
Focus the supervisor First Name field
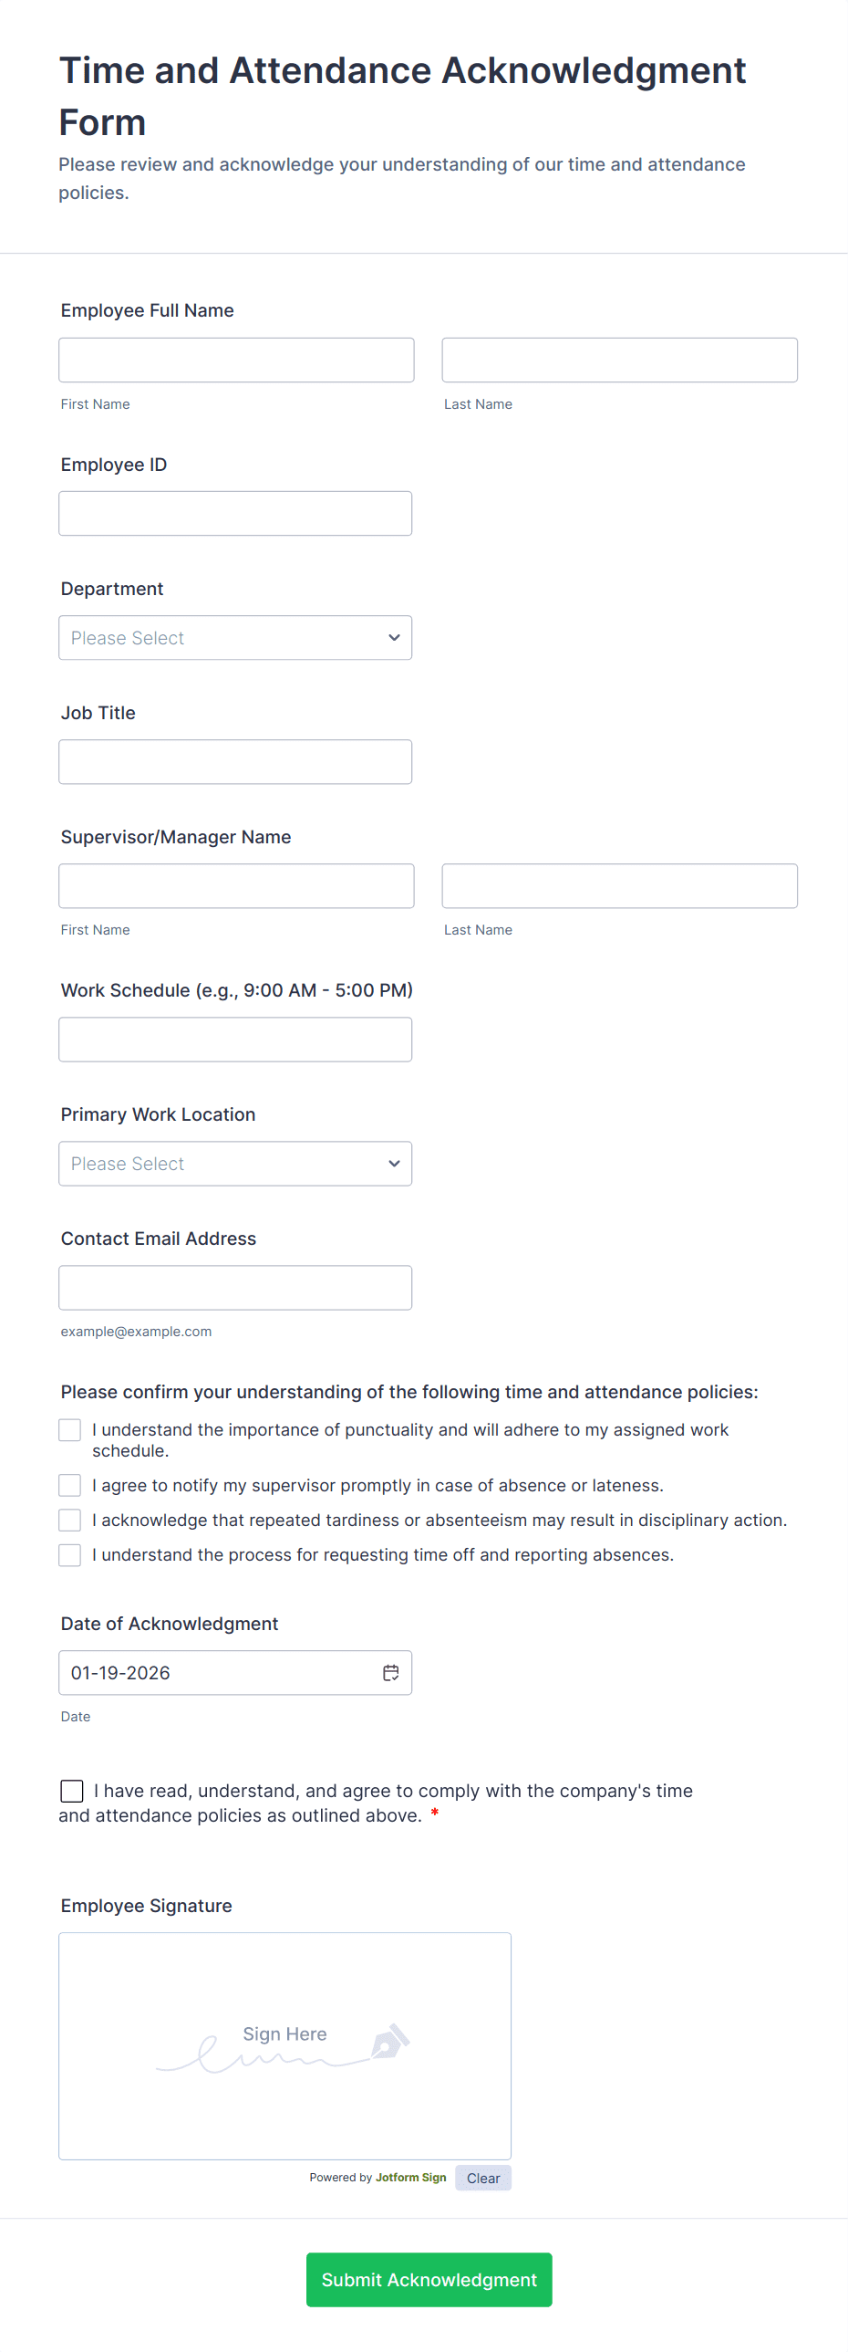(x=236, y=886)
